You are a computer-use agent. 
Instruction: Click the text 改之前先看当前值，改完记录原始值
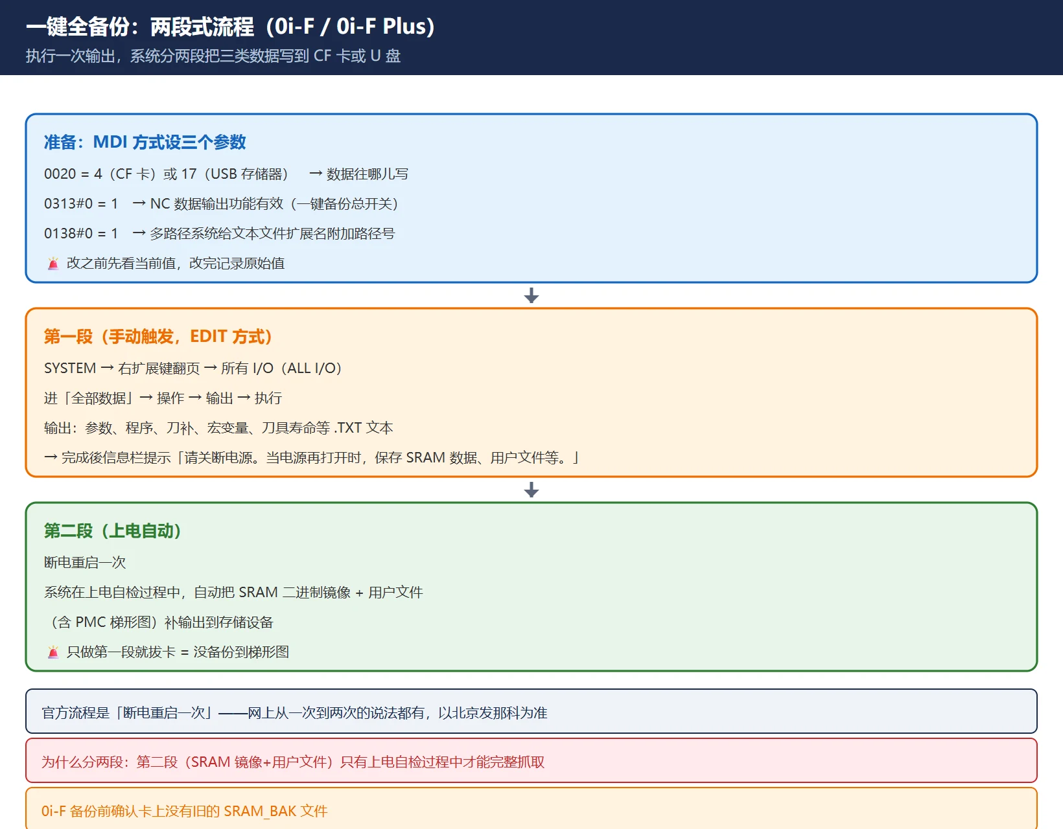tap(176, 264)
